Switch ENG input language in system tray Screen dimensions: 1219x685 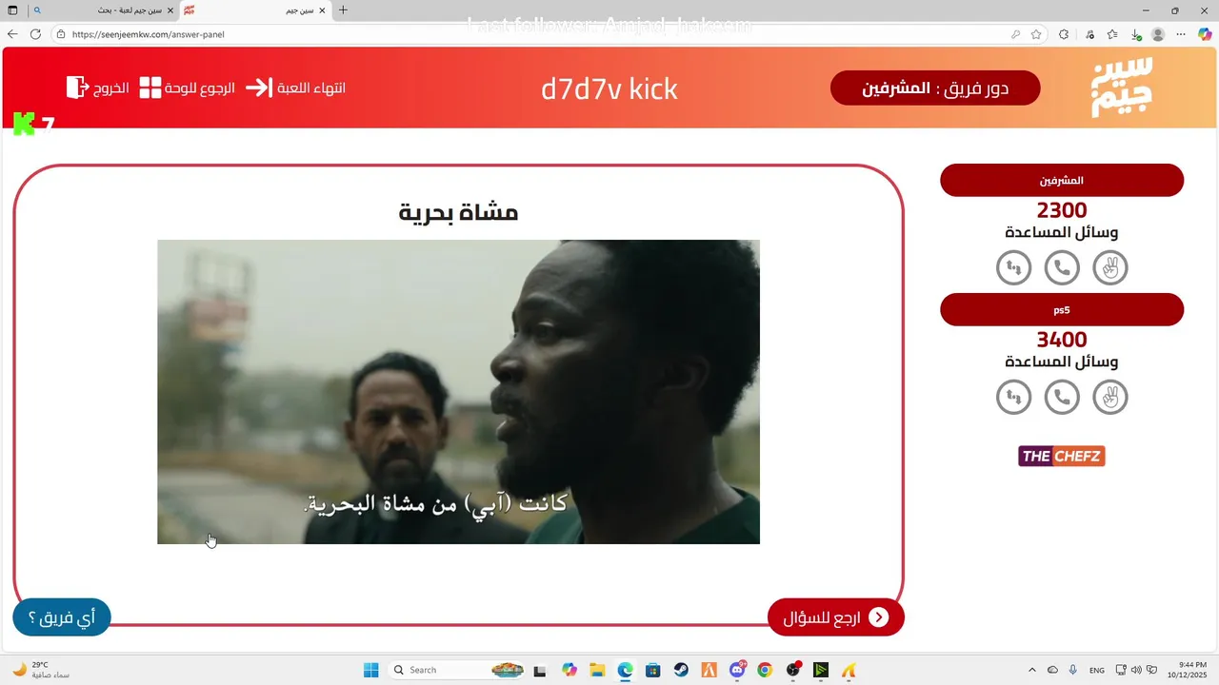[x=1097, y=670]
